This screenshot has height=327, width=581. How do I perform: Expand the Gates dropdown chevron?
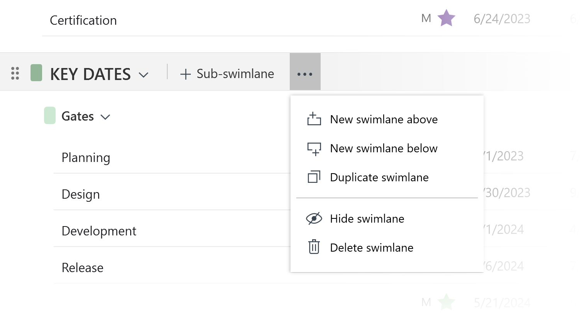click(105, 116)
